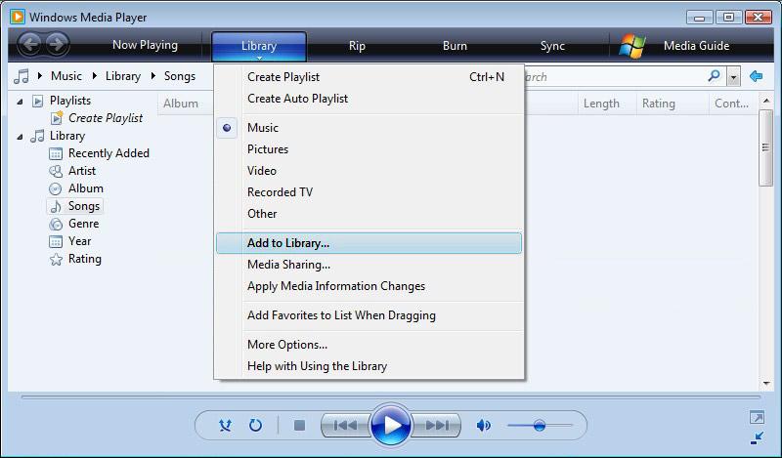Go back using the back arrow button
The image size is (782, 458).
[x=29, y=44]
